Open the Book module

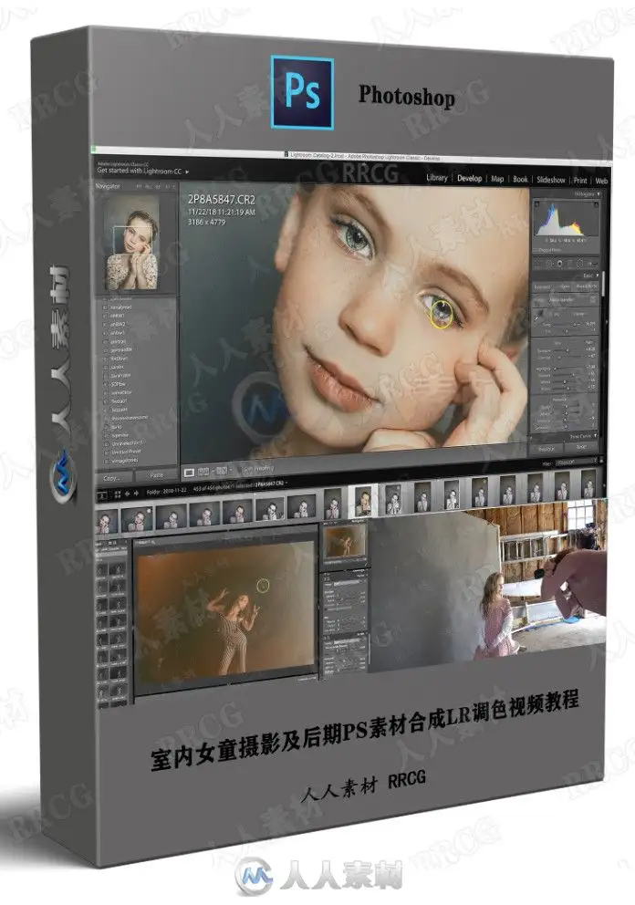point(520,180)
